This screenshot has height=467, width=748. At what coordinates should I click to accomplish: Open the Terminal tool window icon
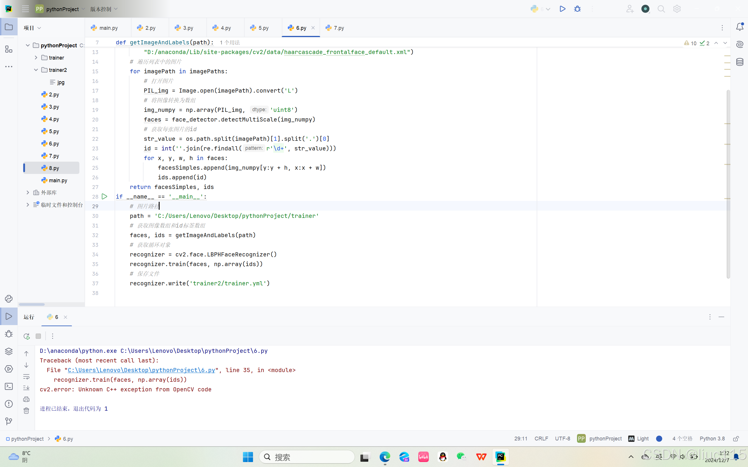(9, 386)
